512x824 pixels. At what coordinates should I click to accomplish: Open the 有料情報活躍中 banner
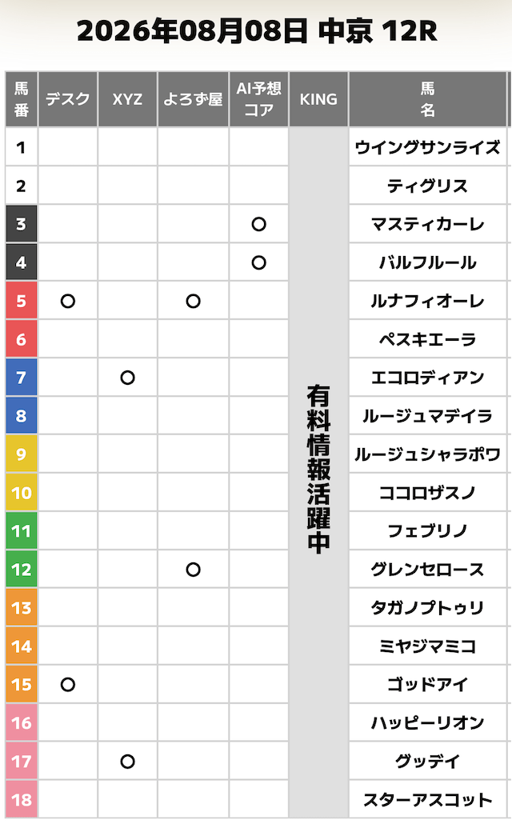(318, 470)
